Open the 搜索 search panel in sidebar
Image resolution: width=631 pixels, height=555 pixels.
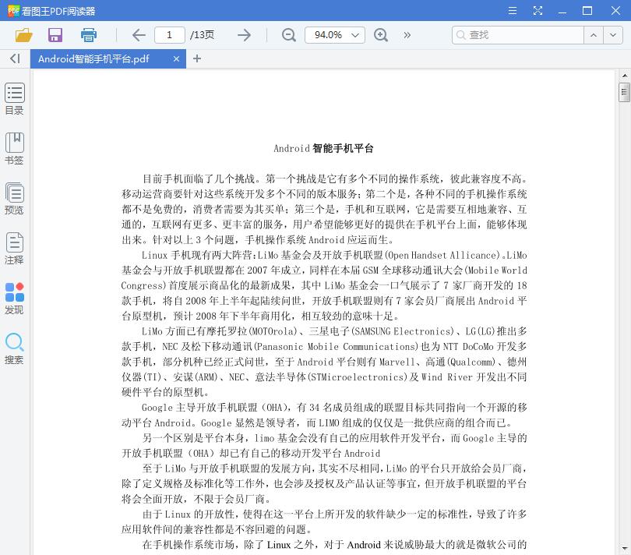[x=14, y=348]
